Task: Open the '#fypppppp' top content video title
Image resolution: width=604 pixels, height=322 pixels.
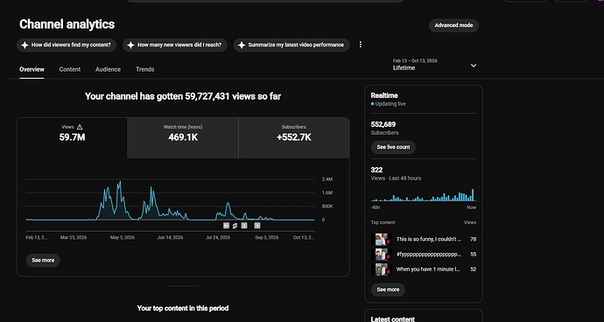Action: (x=429, y=255)
